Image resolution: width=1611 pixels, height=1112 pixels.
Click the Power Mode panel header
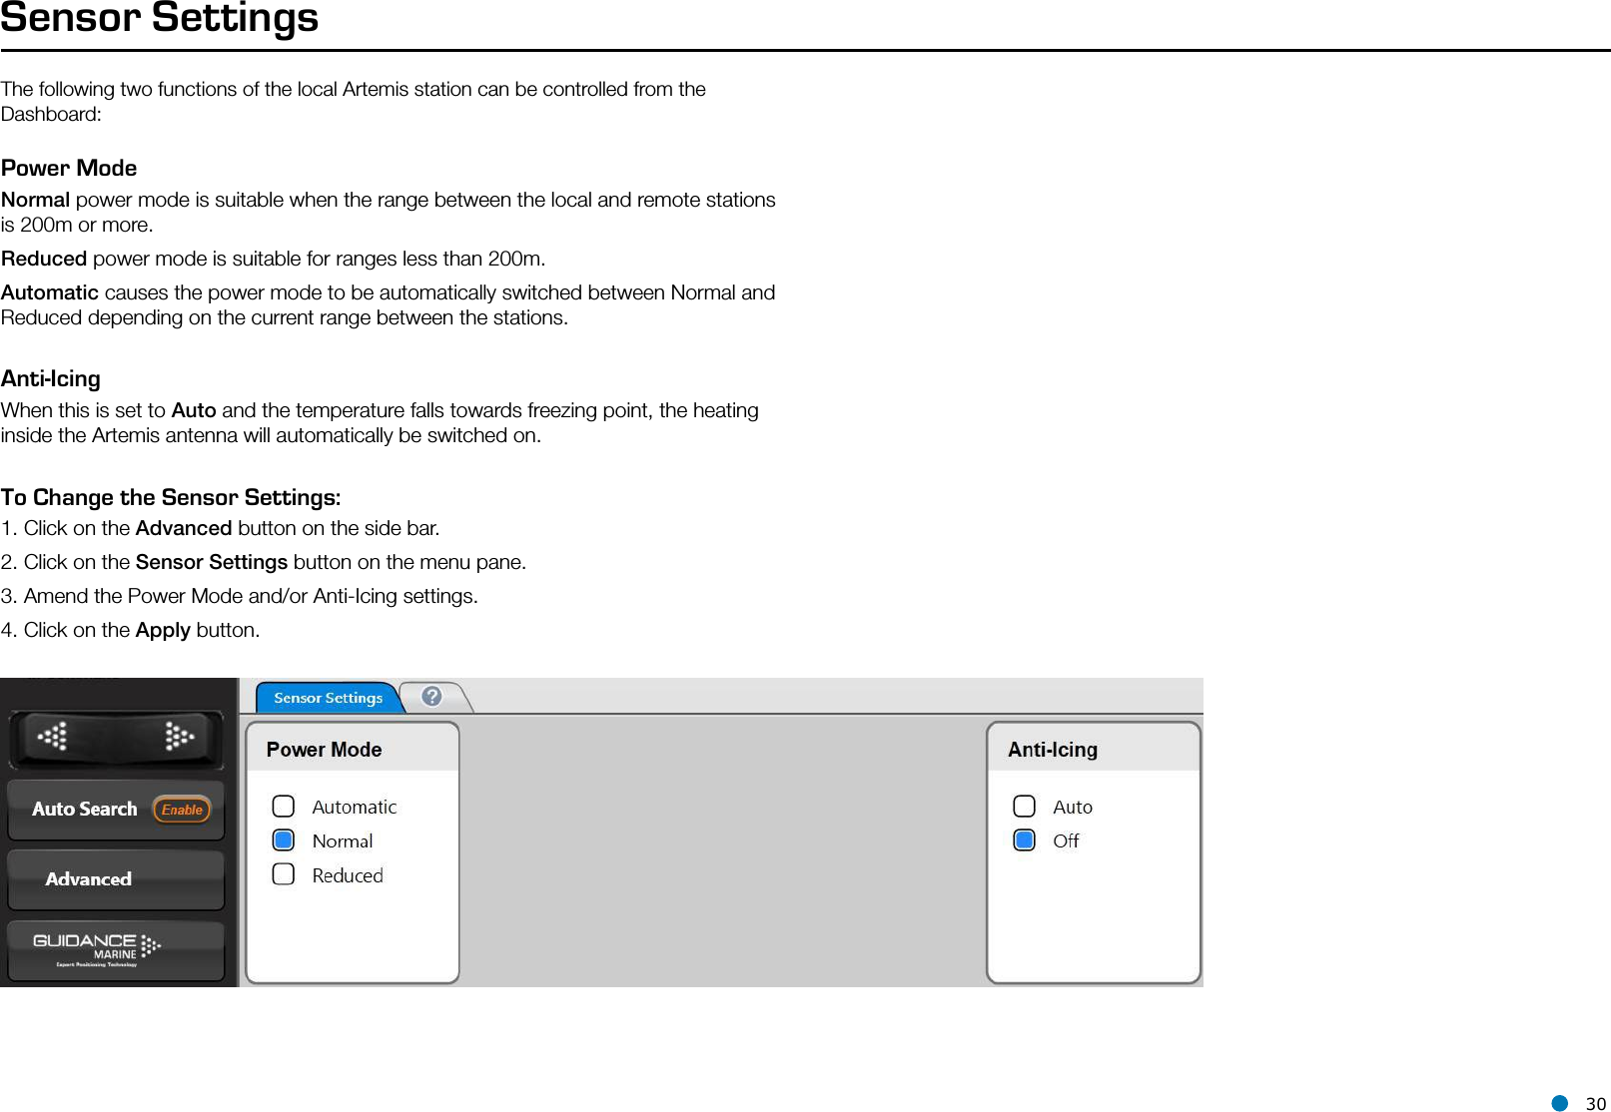point(353,749)
